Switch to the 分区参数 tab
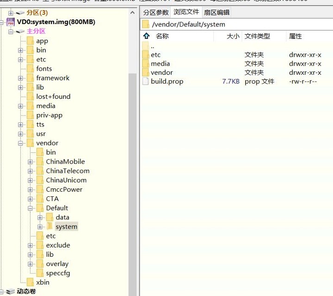 (156, 12)
